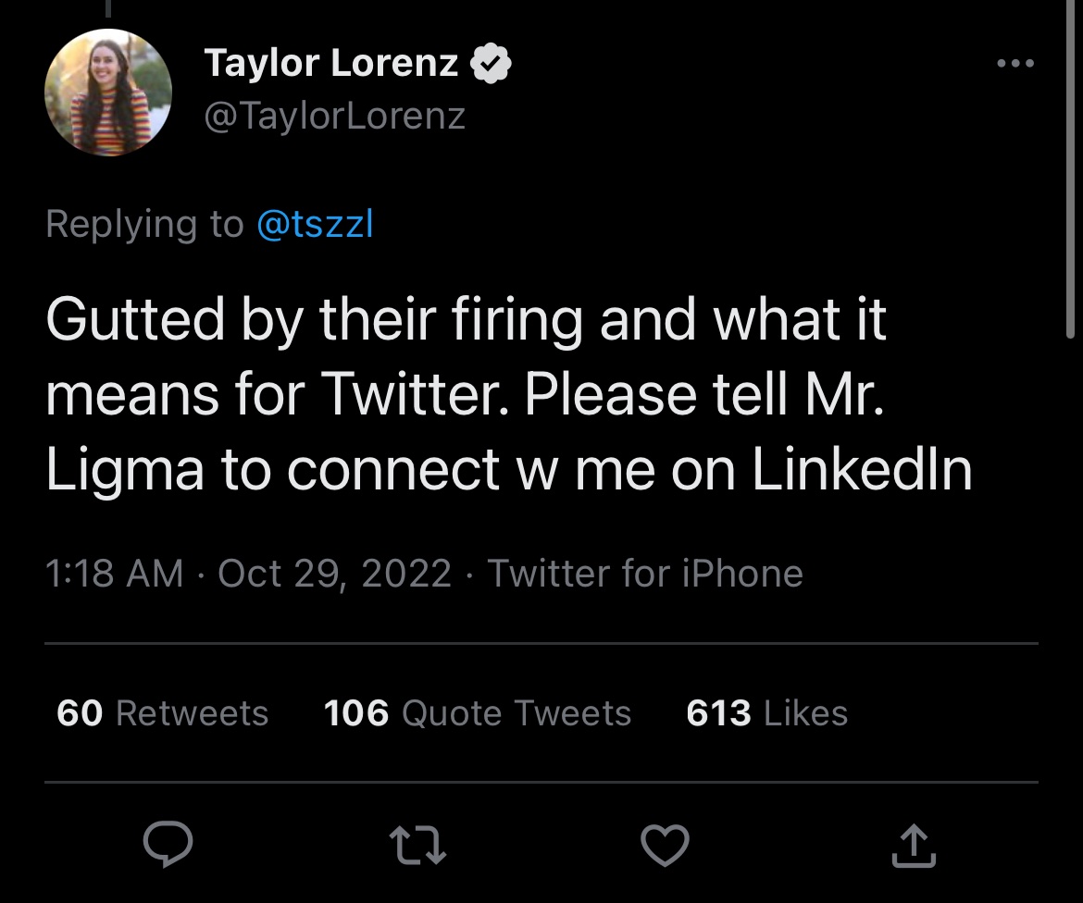Go to the @TaylorLorenz handle

coord(334,116)
